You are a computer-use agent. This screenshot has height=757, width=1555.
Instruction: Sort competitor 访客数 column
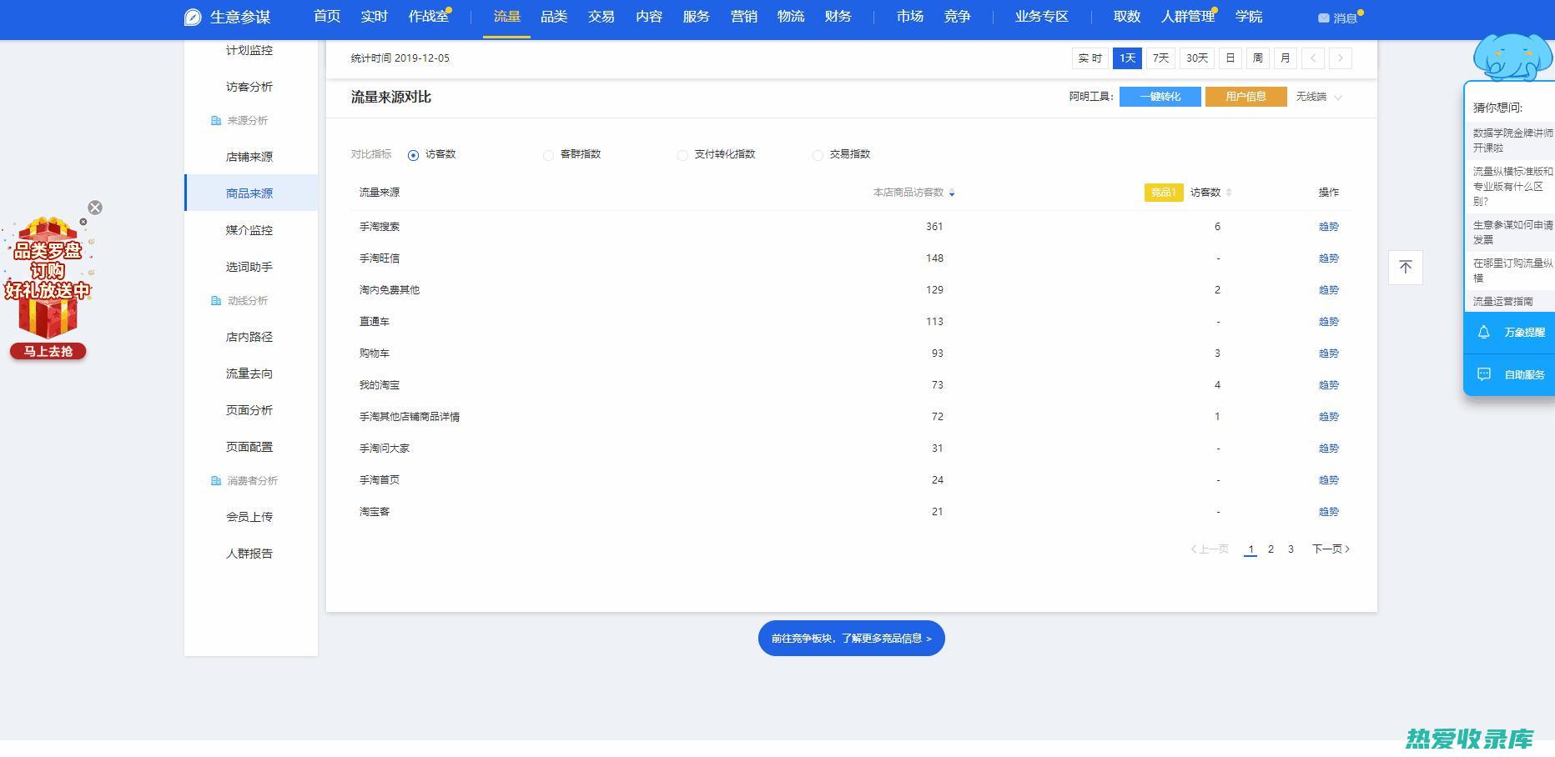point(1229,193)
